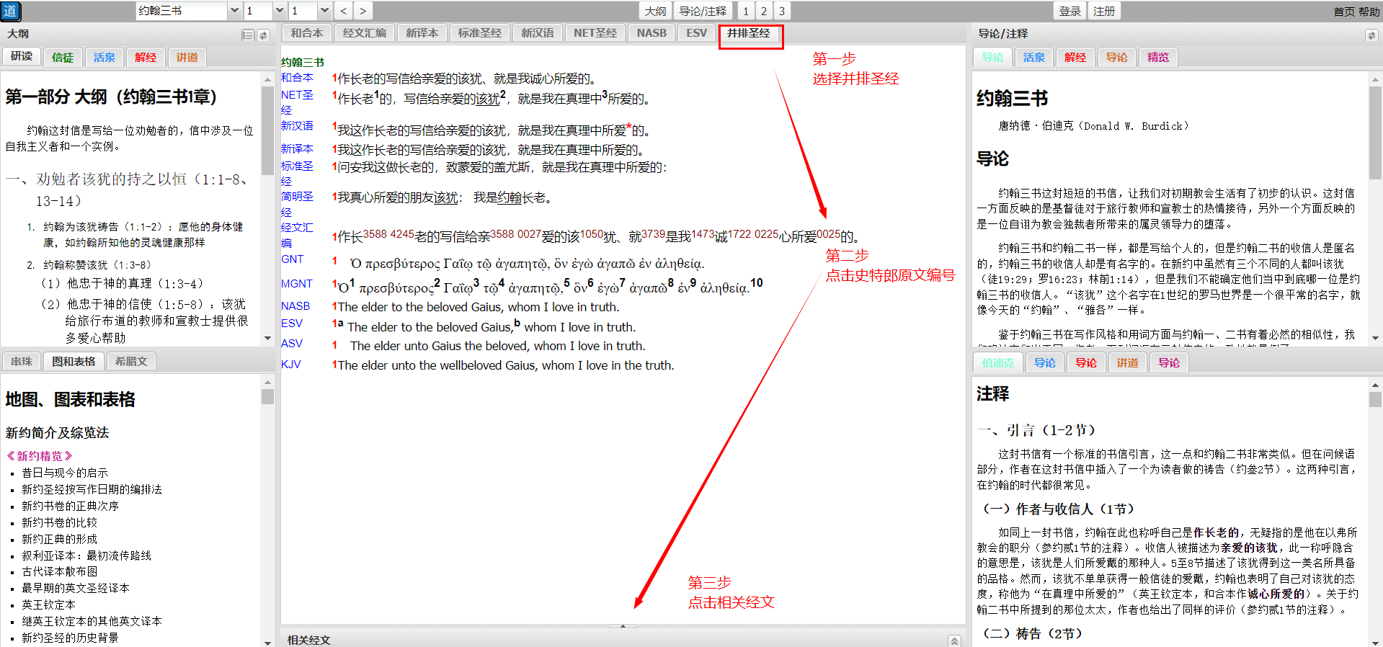Select the 并排圣经 tab

tap(749, 33)
